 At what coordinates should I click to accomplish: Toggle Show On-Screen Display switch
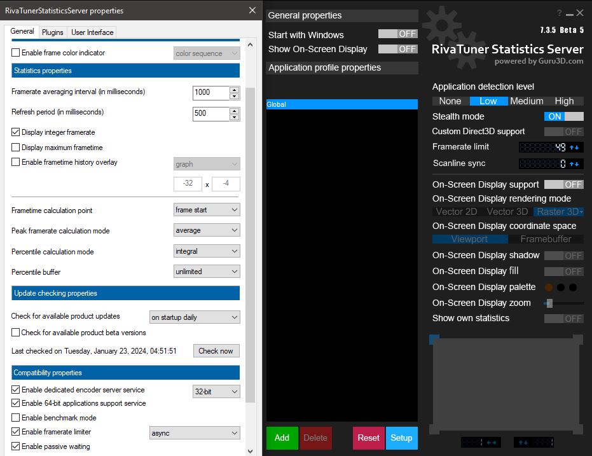[x=398, y=49]
